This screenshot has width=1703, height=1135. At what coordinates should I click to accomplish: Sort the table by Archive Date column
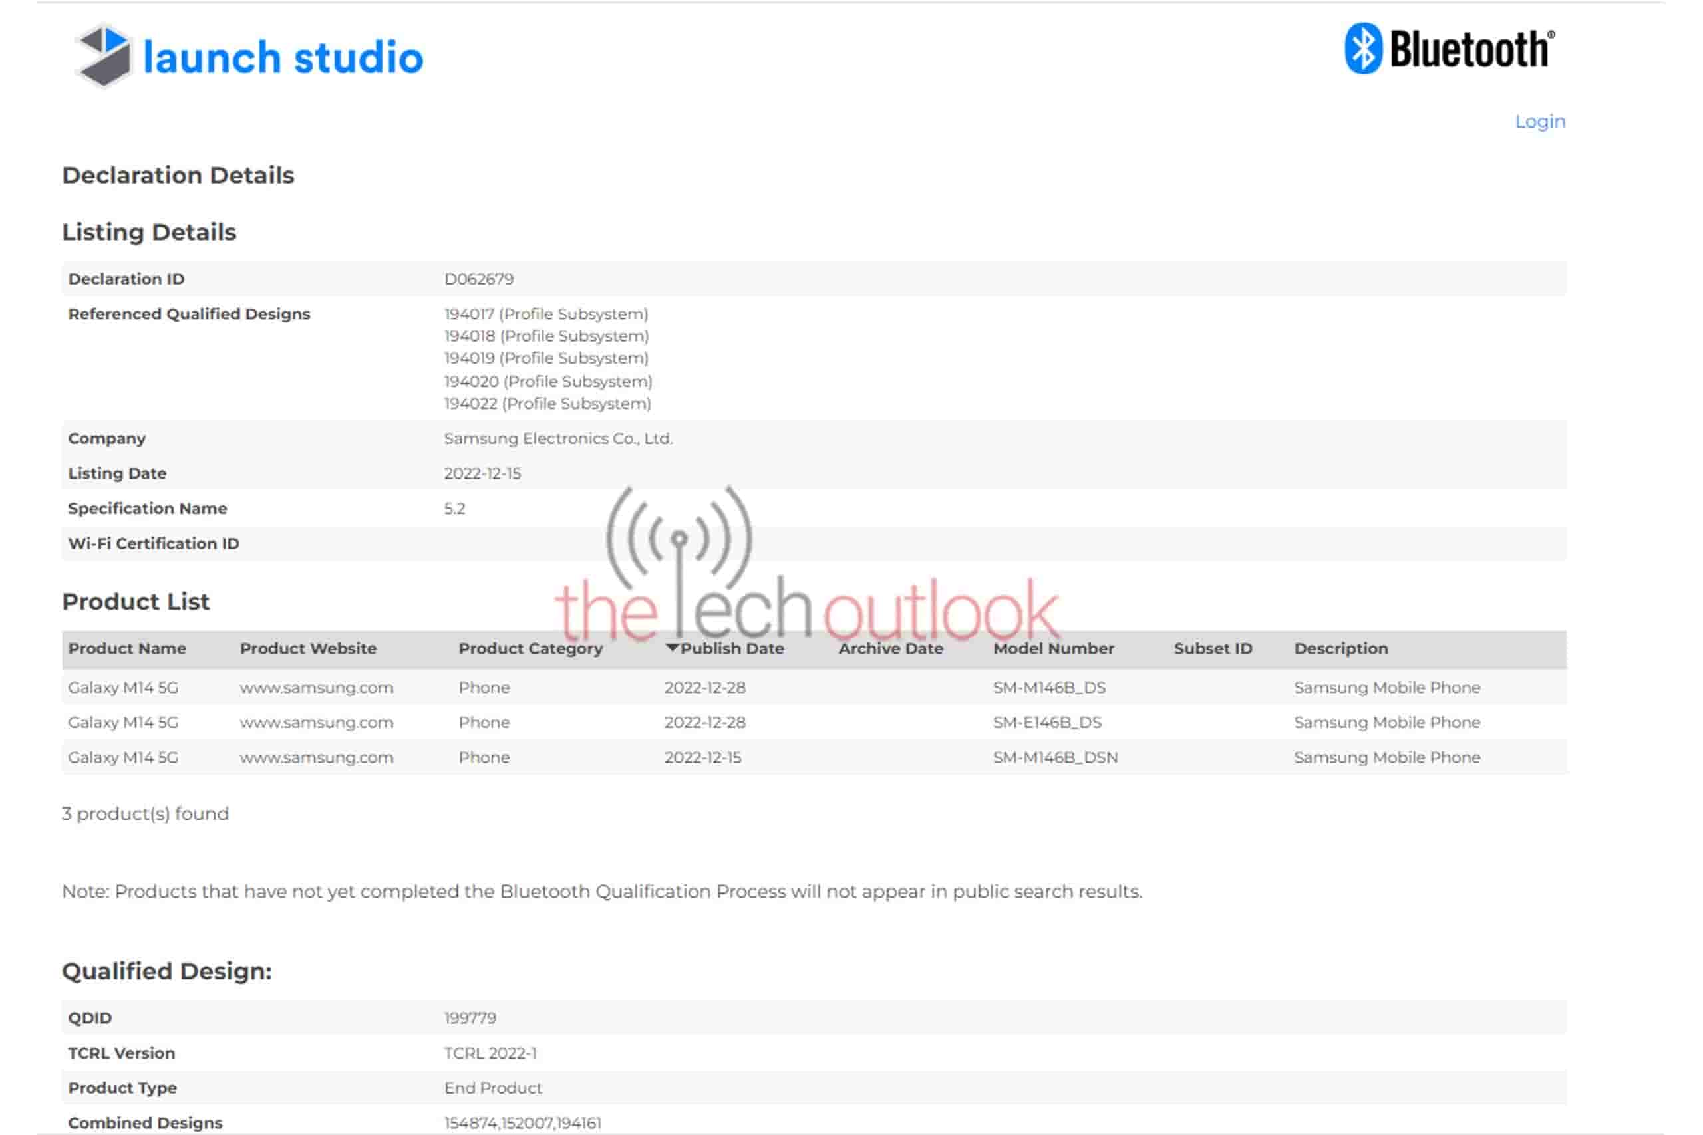click(890, 648)
